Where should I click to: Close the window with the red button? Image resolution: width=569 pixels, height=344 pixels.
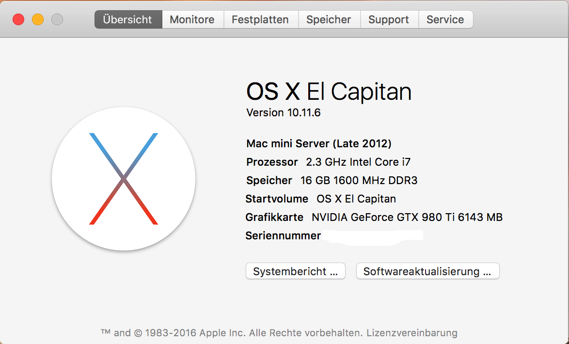click(18, 20)
